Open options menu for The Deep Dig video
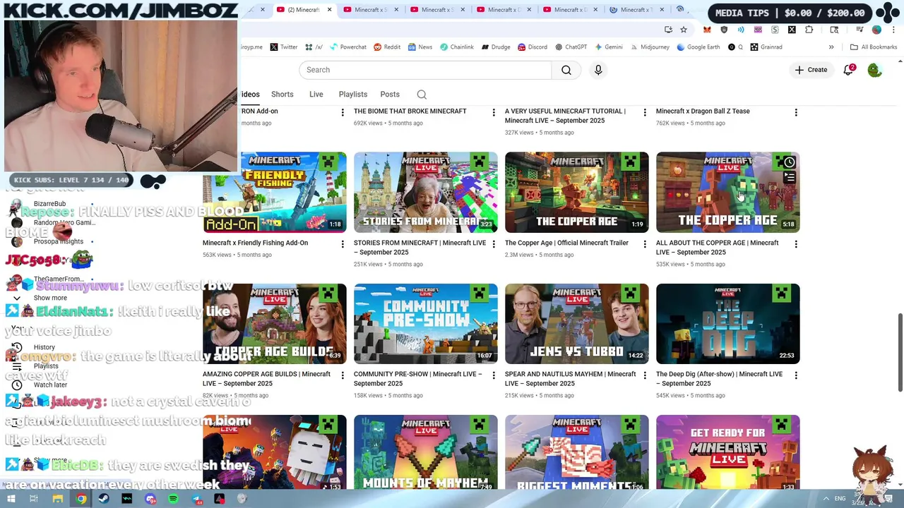The width and height of the screenshot is (904, 508). (x=796, y=376)
